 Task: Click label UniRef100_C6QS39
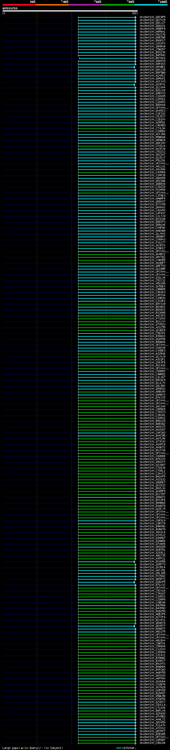pyautogui.click(x=152, y=348)
